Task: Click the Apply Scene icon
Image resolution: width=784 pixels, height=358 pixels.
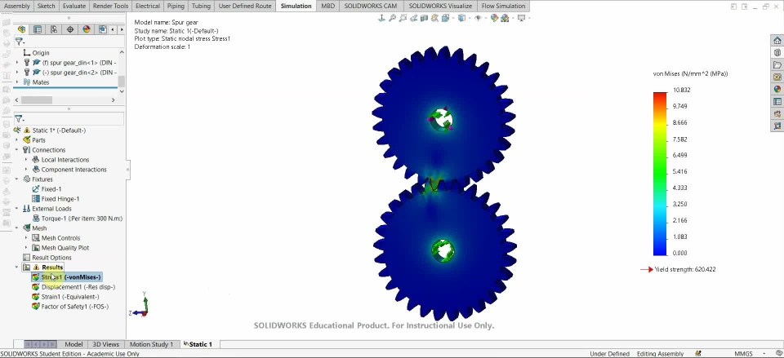Action: click(x=505, y=18)
